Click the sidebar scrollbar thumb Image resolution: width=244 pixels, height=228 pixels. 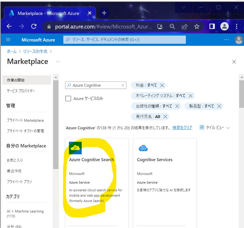(x=56, y=125)
